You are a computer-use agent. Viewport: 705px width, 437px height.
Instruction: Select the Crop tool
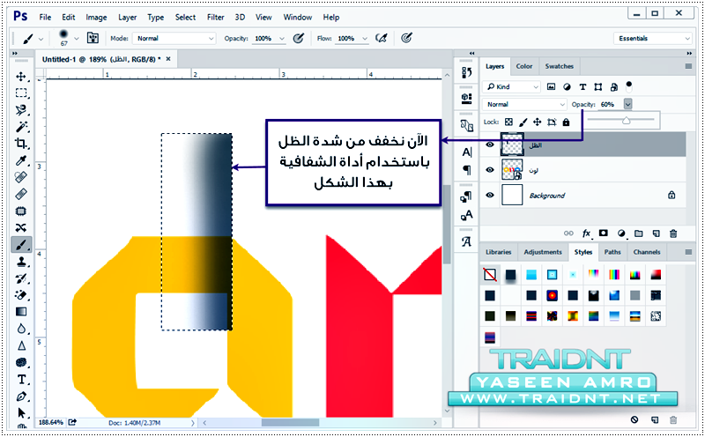point(20,144)
